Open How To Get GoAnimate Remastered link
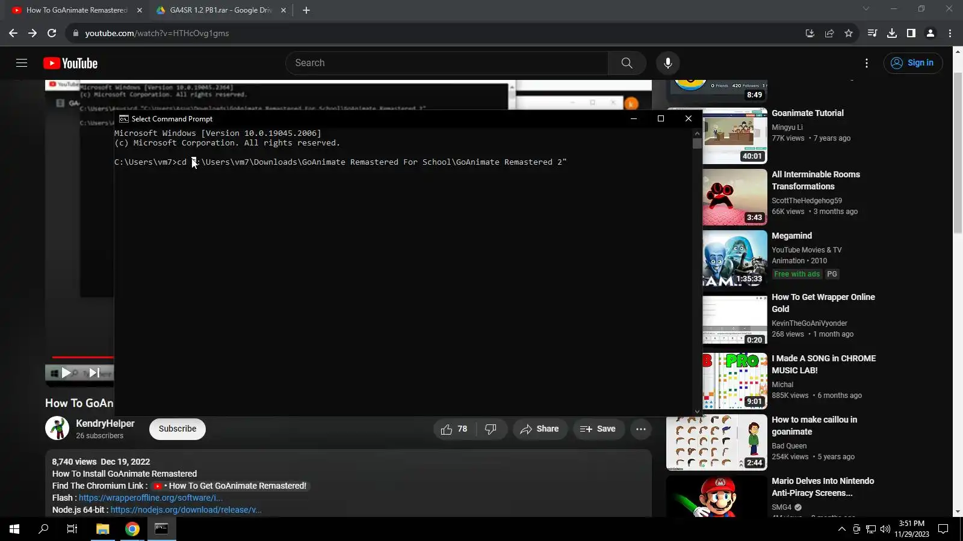Screen dimensions: 963x541 pyautogui.click(x=232, y=486)
